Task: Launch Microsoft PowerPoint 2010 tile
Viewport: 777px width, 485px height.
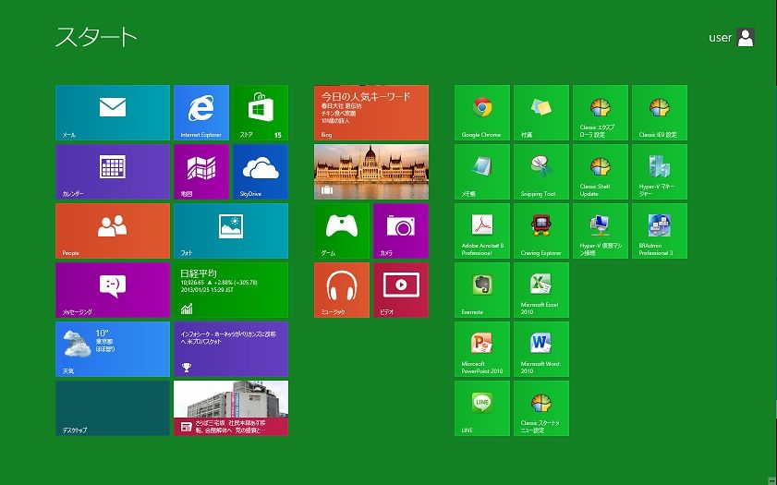Action: point(482,349)
